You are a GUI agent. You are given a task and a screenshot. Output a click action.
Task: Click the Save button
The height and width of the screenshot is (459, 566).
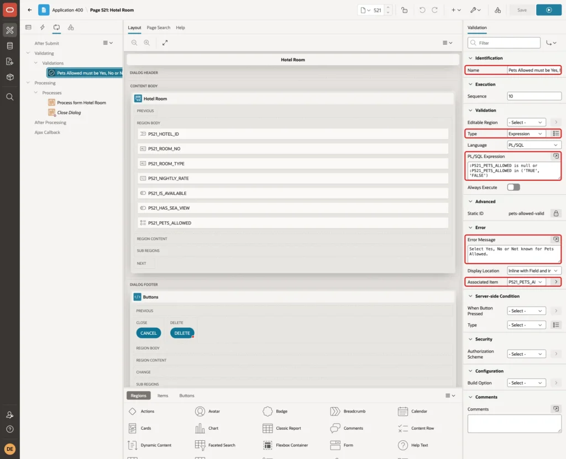tap(522, 10)
